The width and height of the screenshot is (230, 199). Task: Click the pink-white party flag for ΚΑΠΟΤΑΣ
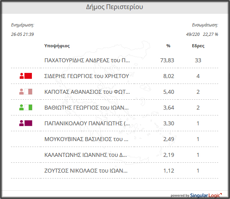click(28, 91)
